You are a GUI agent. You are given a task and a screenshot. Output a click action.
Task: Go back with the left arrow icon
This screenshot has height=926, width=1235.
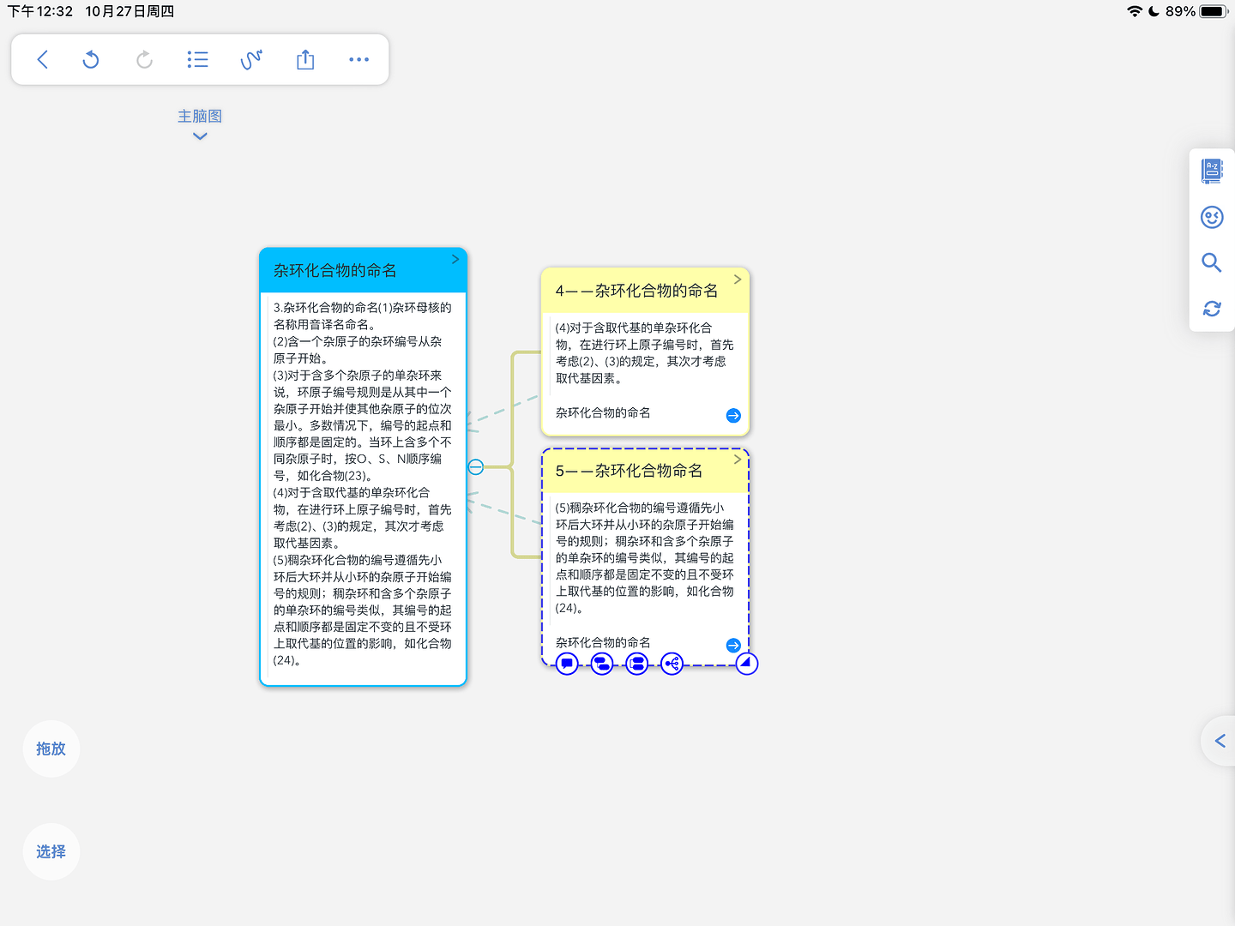43,59
